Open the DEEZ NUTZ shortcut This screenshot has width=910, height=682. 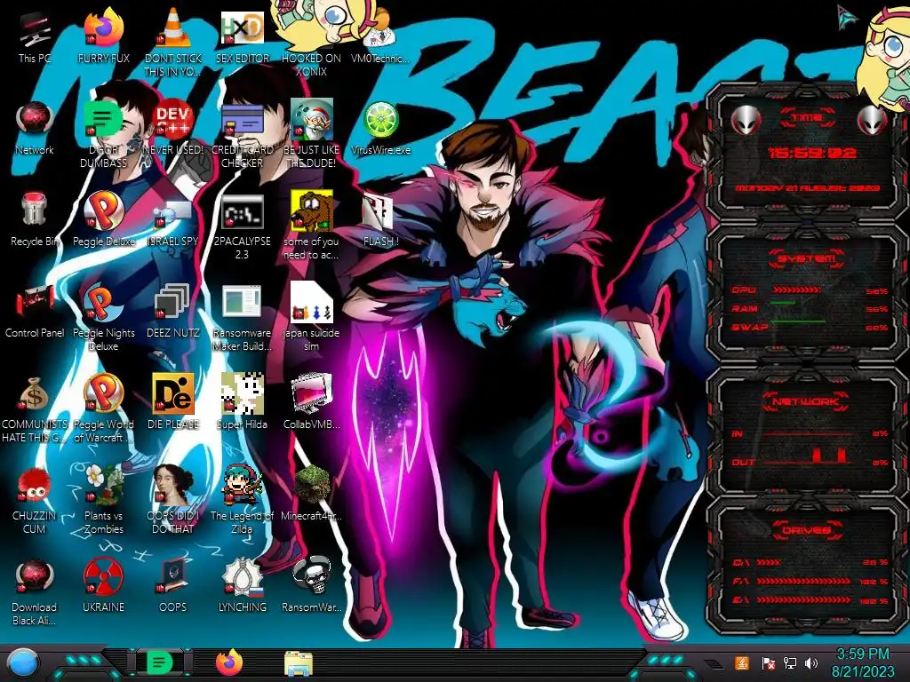pos(173,312)
